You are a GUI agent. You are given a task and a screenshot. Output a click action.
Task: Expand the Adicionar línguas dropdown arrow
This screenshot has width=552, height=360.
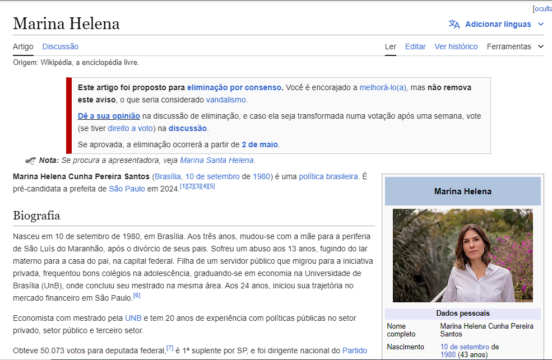tap(541, 24)
